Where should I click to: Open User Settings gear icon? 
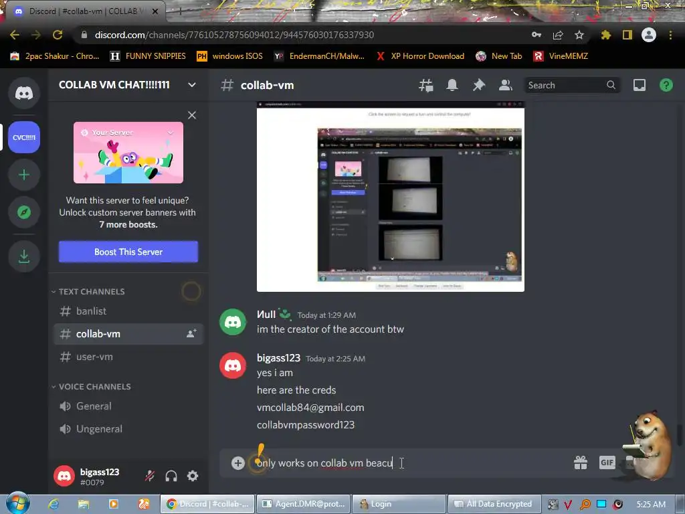tap(193, 476)
